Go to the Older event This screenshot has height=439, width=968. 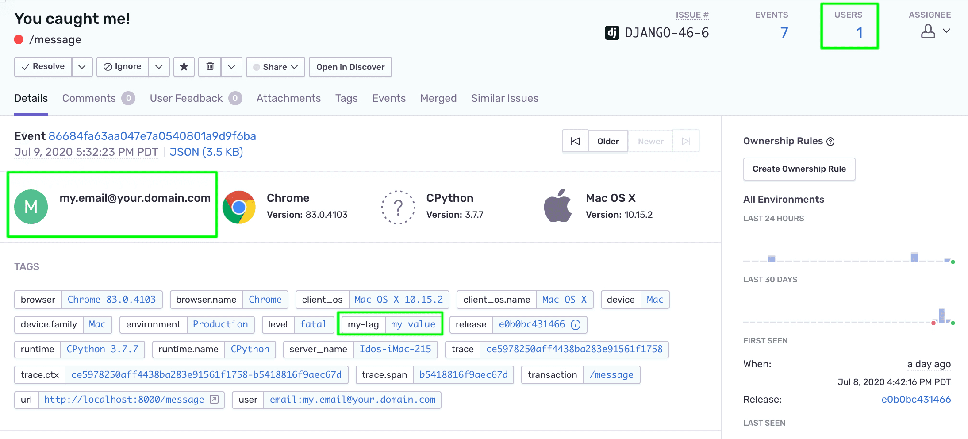point(608,141)
